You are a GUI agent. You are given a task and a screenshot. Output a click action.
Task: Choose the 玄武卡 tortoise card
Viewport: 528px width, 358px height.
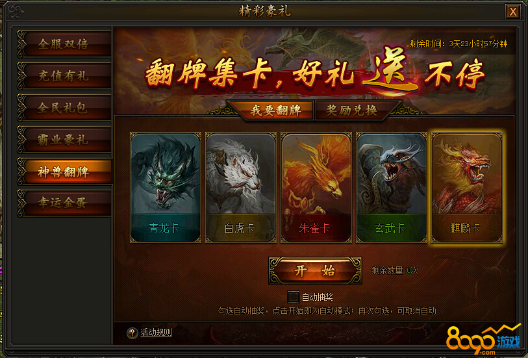pyautogui.click(x=391, y=188)
